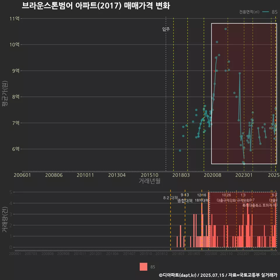Click 201612 on the volume chart x-axis
This screenshot has width=280, height=280.
click(162, 253)
